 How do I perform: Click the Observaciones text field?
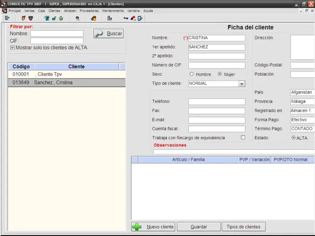pyautogui.click(x=234, y=151)
